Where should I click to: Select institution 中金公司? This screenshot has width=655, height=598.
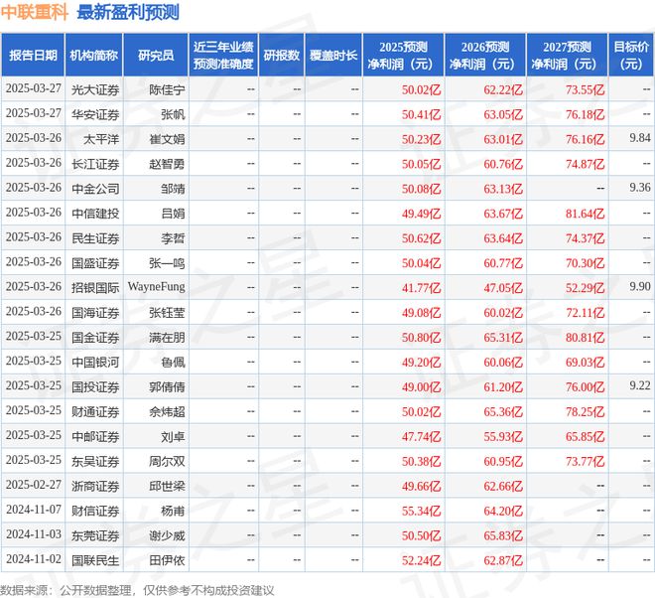(x=95, y=189)
